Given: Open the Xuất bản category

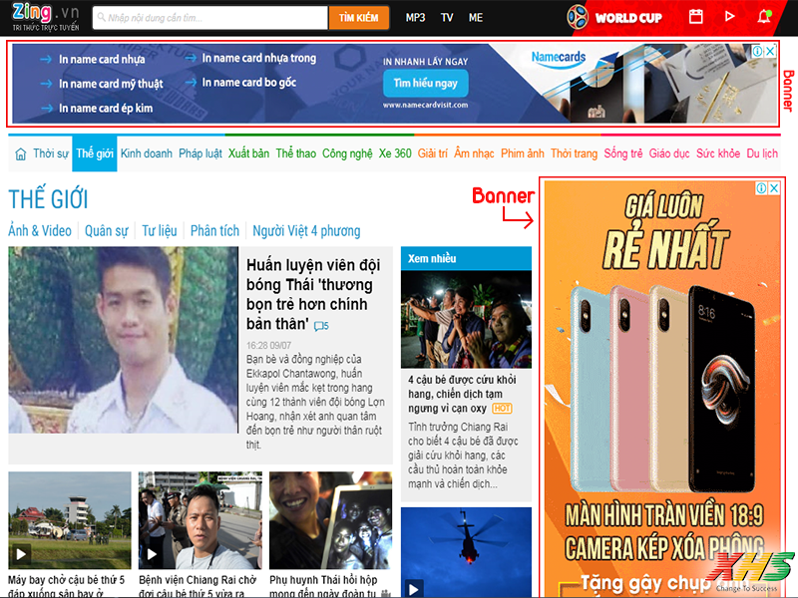Looking at the screenshot, I should [x=248, y=153].
